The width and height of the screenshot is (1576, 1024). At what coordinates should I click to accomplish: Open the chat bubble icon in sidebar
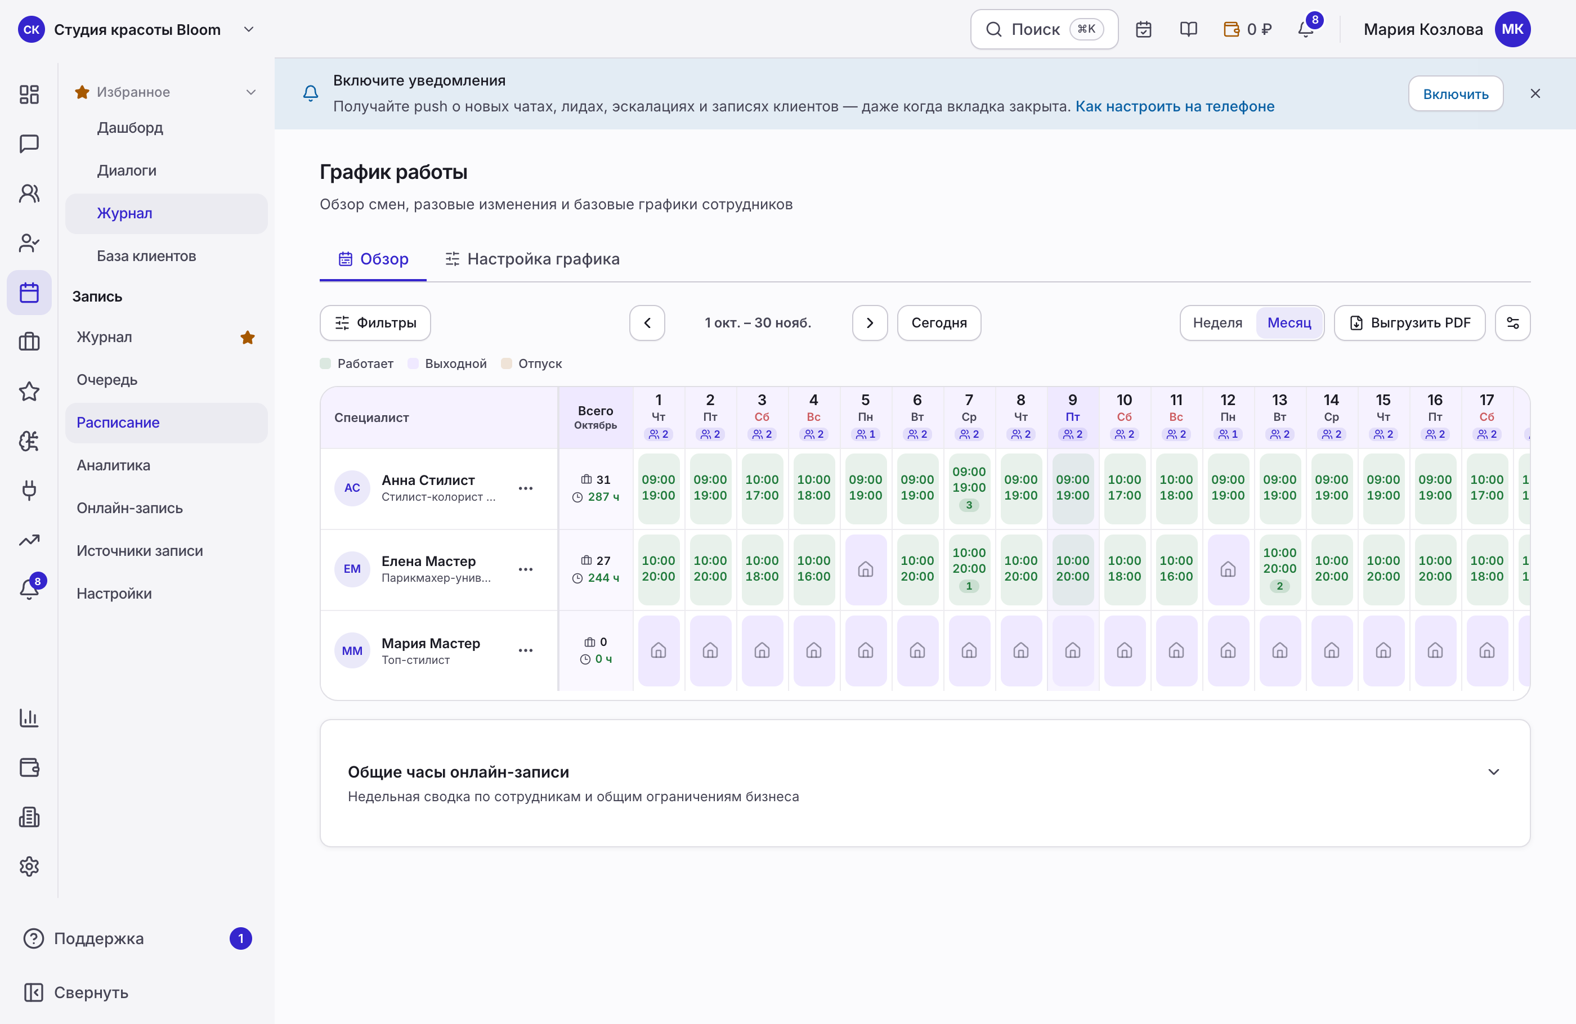coord(29,143)
